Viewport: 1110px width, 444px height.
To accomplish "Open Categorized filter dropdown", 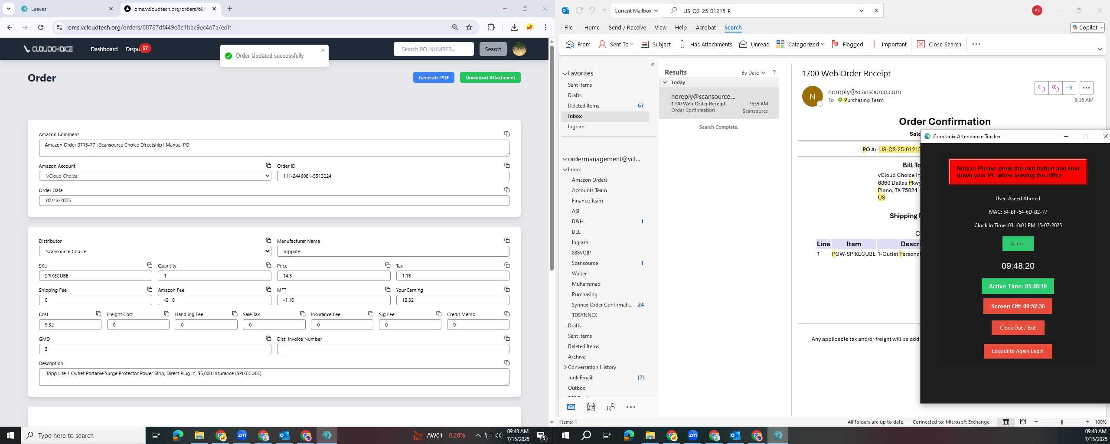I will pyautogui.click(x=800, y=44).
